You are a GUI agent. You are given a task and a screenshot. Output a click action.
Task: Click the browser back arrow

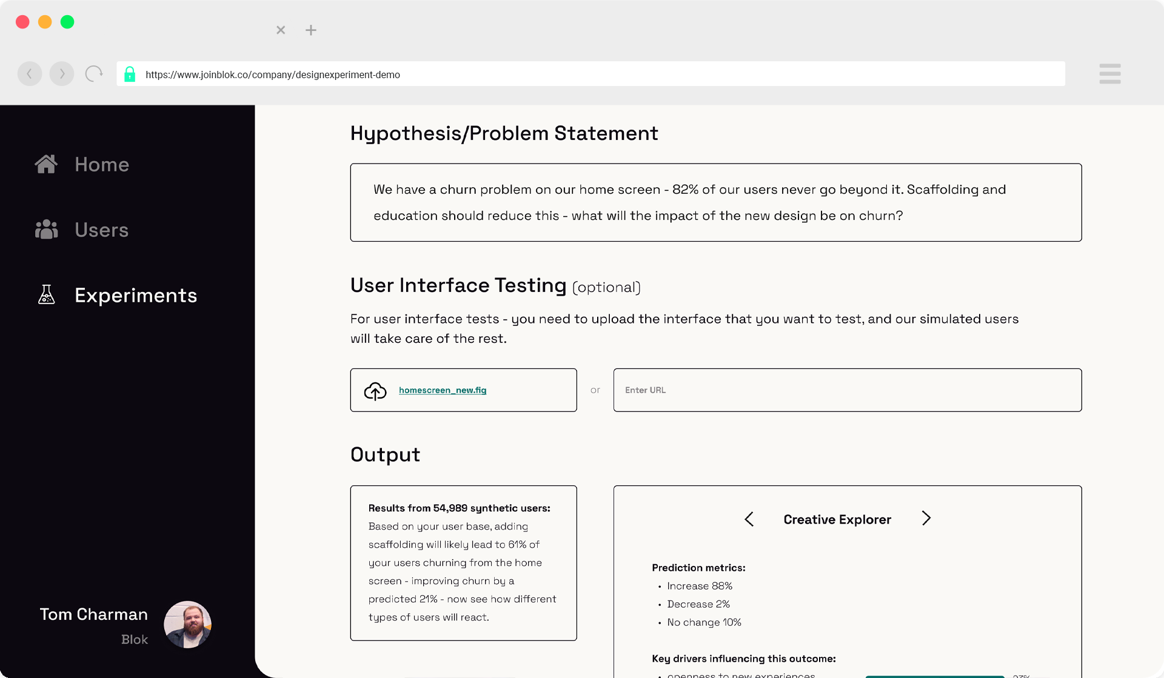click(30, 74)
